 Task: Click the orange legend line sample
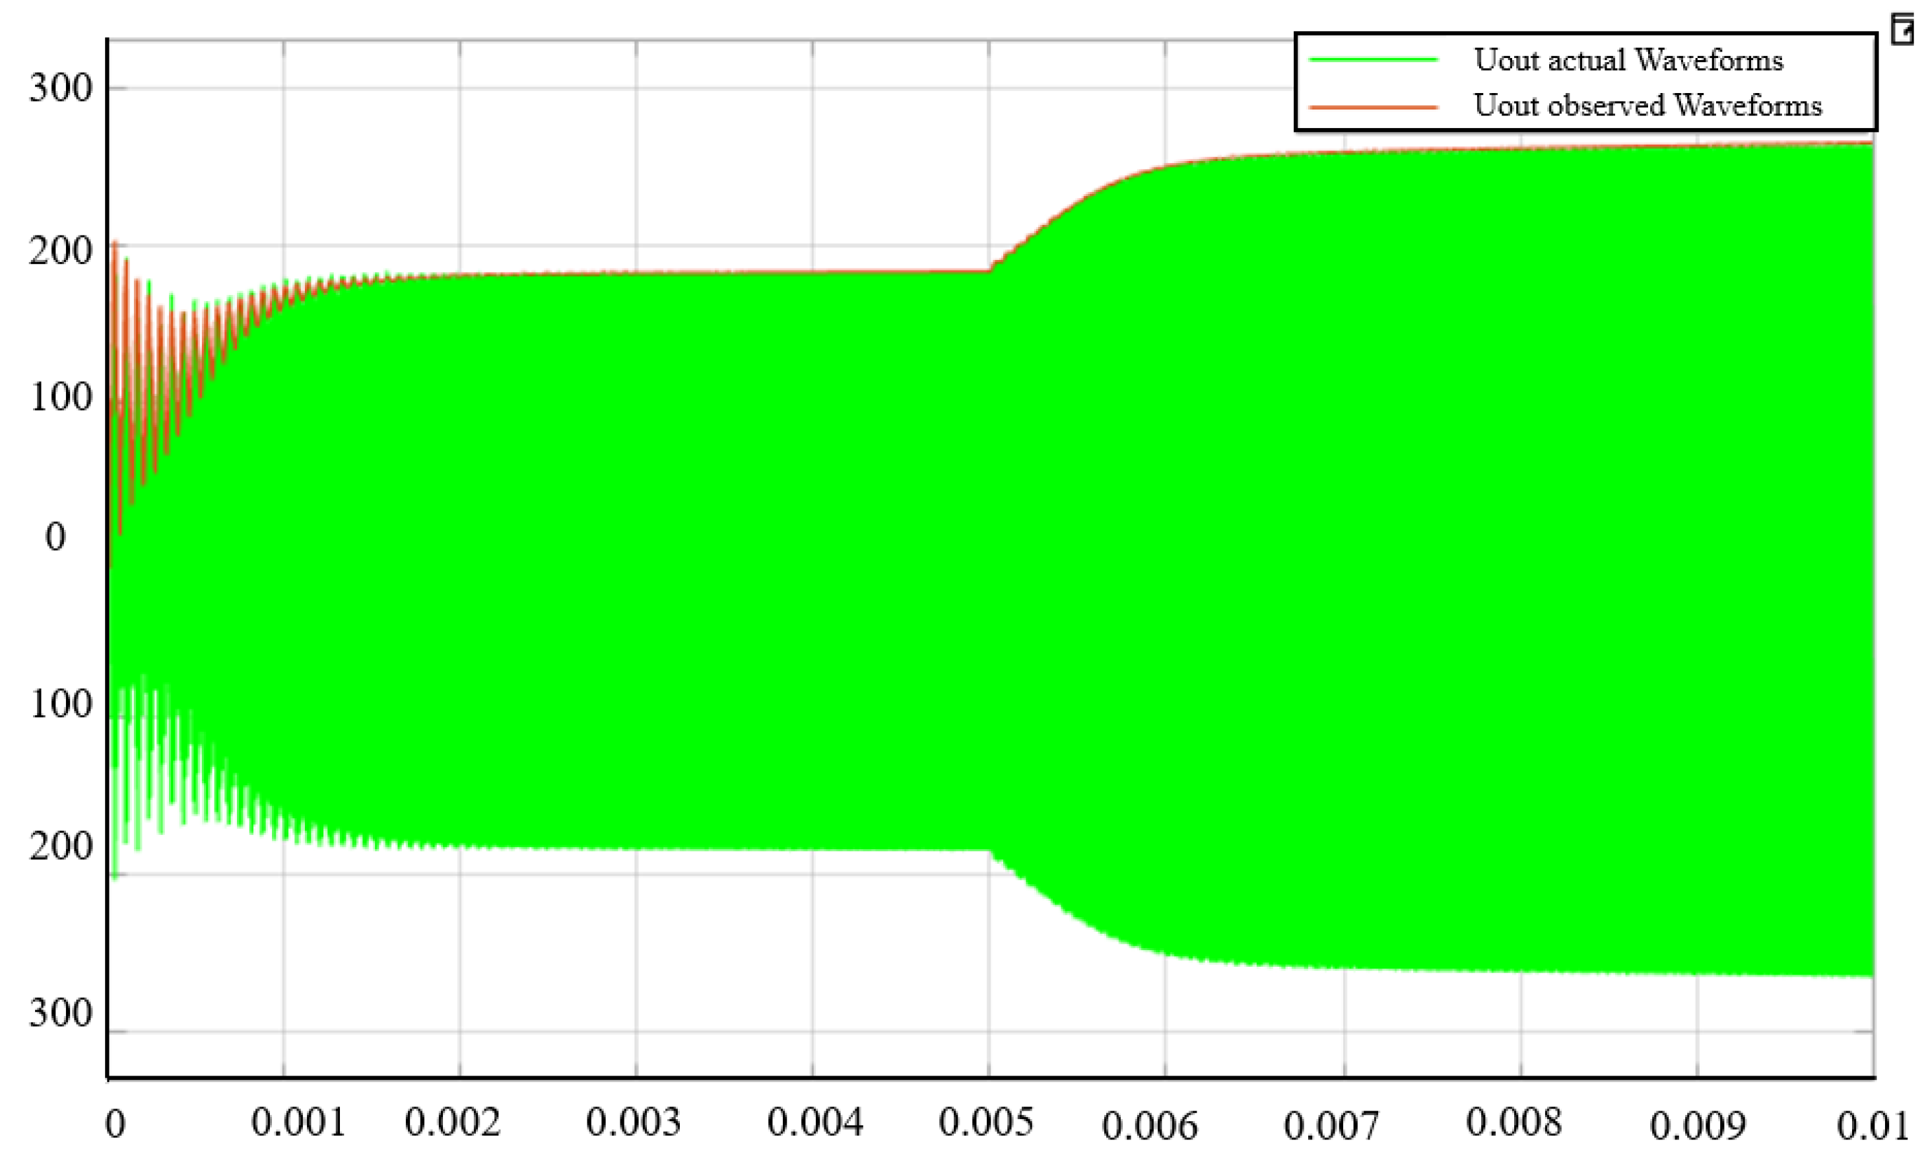point(1374,106)
